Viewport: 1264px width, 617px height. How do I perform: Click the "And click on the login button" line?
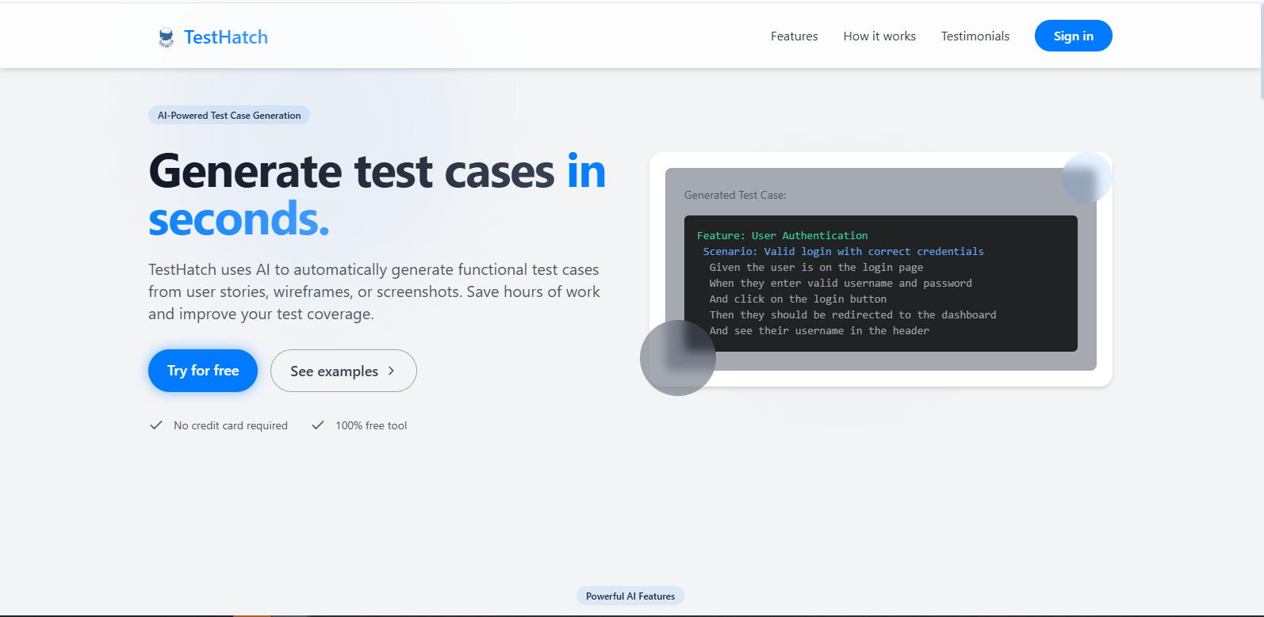click(798, 299)
